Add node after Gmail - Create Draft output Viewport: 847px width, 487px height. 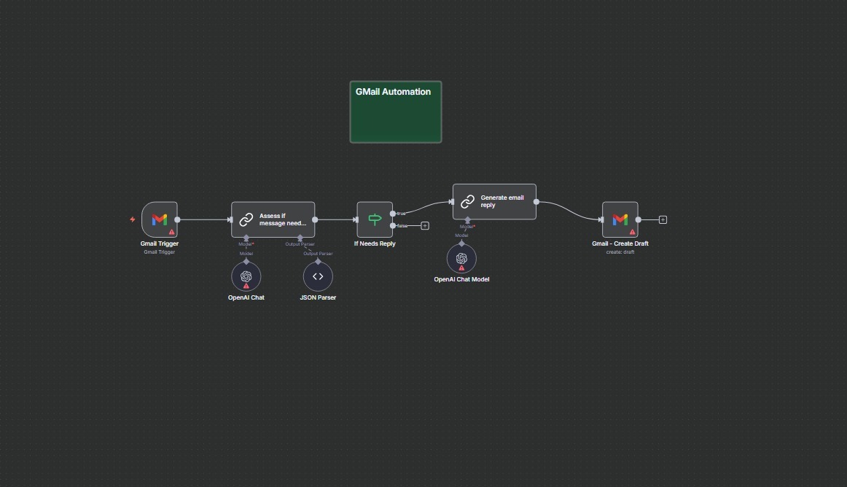[x=663, y=219]
